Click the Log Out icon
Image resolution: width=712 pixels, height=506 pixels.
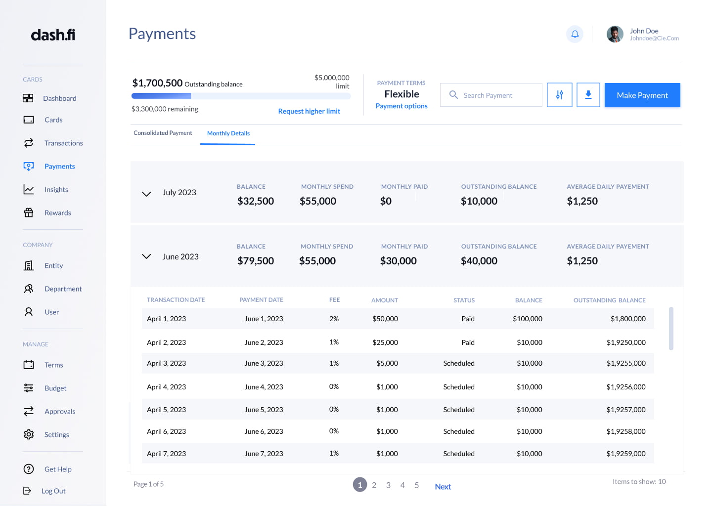pos(27,491)
